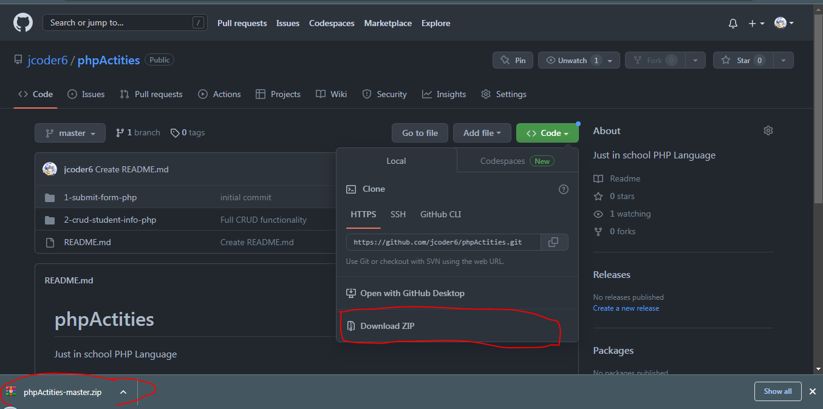
Task: Switch to the Insights tab
Action: [x=444, y=94]
